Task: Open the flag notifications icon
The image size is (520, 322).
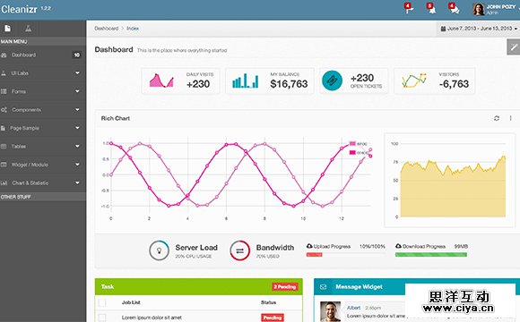Action: coord(409,9)
